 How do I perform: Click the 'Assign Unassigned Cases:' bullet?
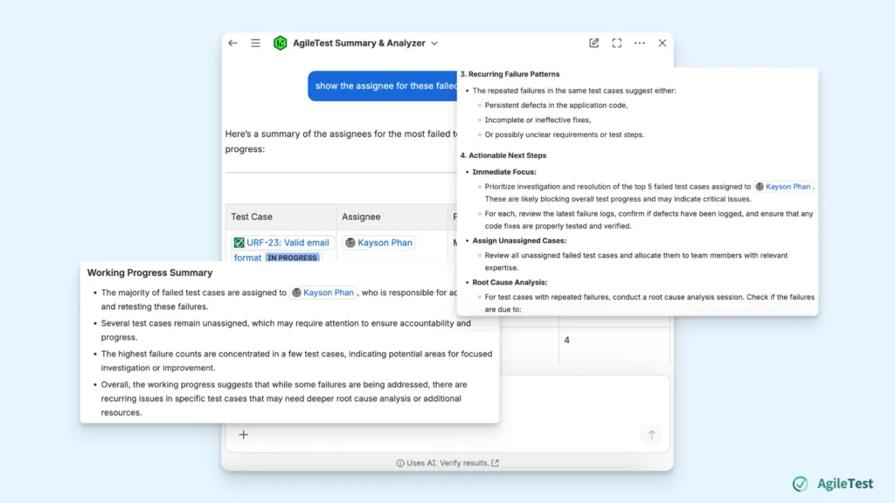(519, 241)
